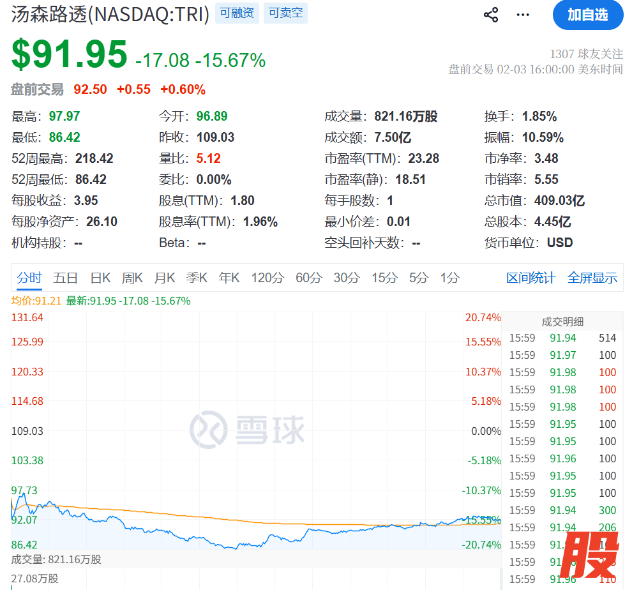Open the three-dot more options menu

click(523, 15)
